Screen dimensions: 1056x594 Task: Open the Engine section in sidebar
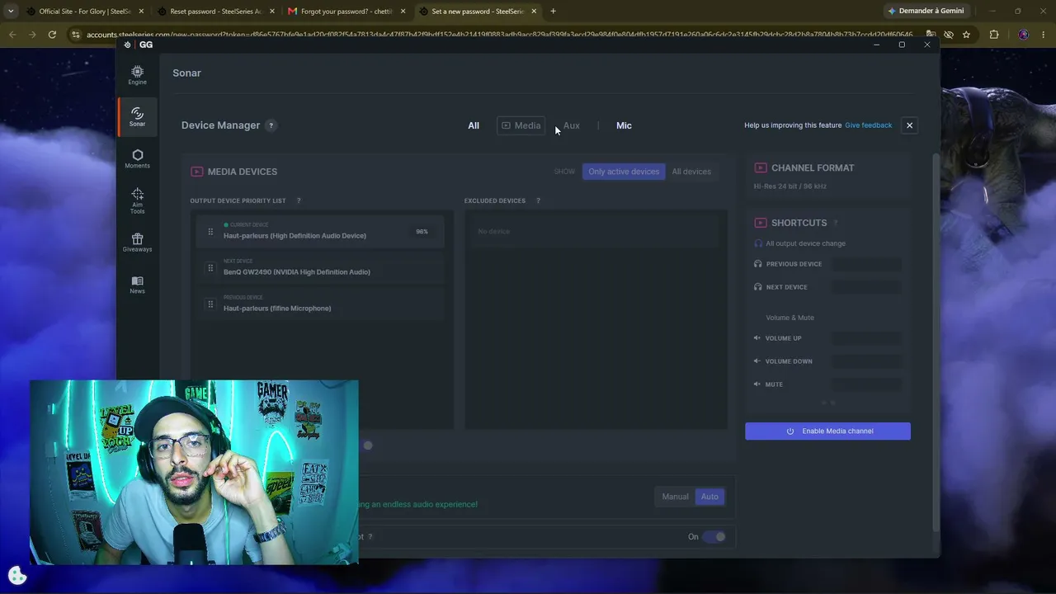pyautogui.click(x=137, y=75)
